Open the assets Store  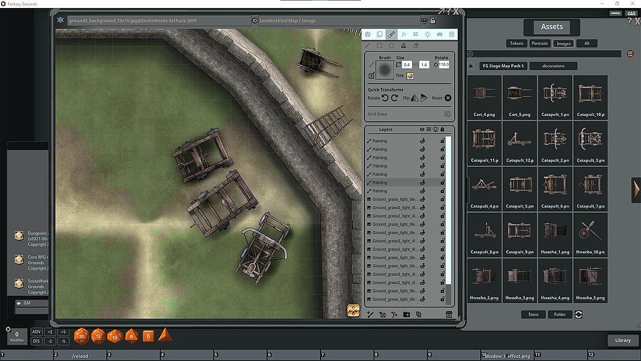pyautogui.click(x=533, y=314)
